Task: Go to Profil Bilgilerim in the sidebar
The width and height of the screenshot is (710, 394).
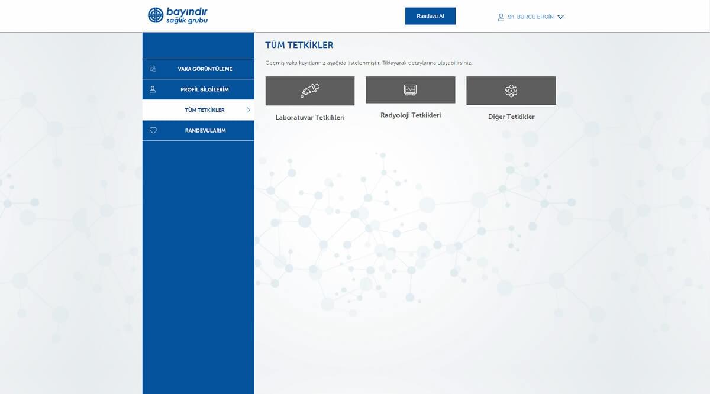Action: click(x=204, y=89)
